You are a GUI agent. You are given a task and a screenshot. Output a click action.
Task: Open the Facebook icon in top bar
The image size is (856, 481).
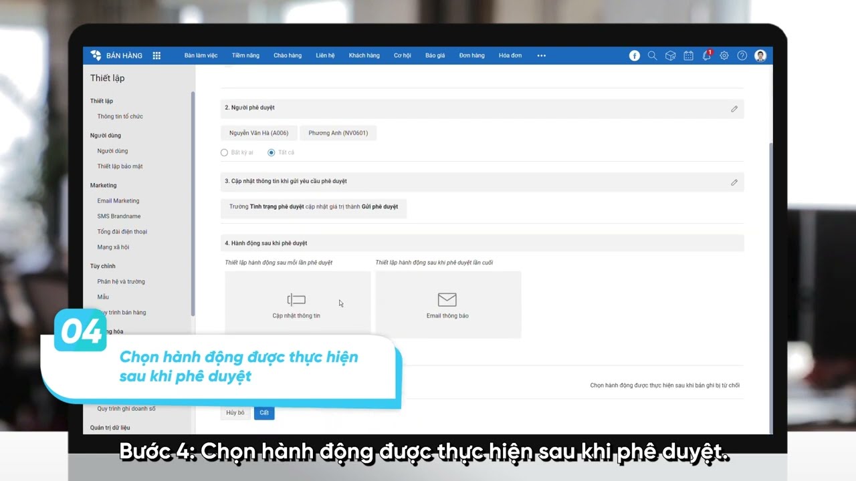635,55
